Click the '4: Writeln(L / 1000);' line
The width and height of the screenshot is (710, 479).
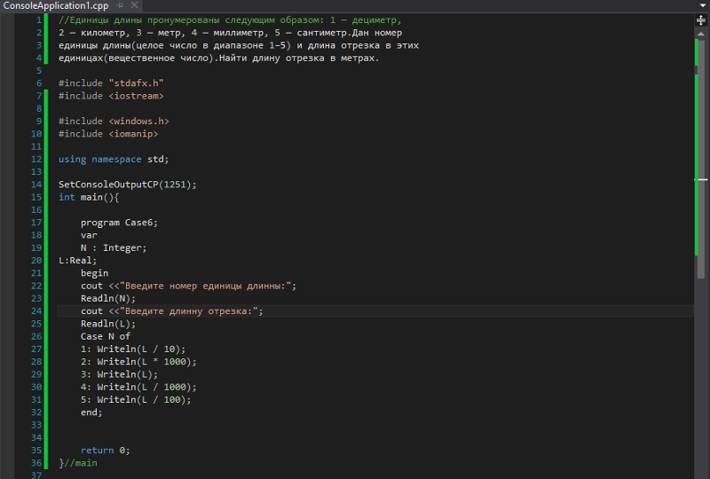pyautogui.click(x=138, y=388)
